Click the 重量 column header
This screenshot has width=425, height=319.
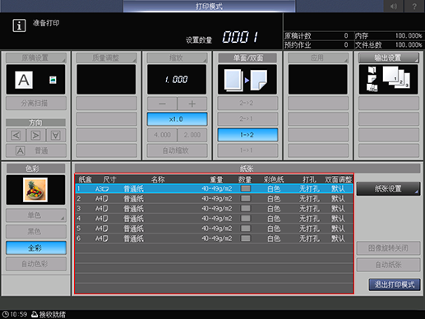216,179
